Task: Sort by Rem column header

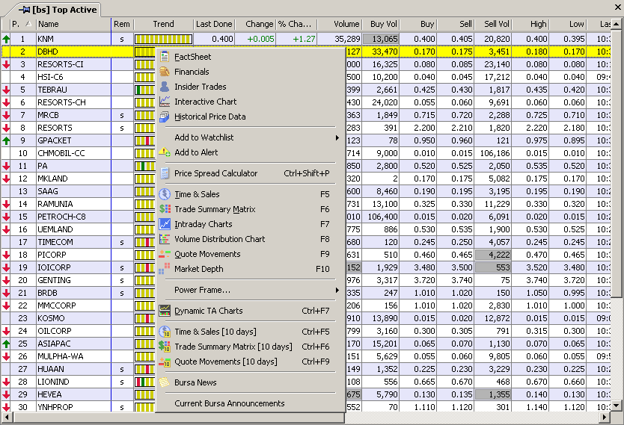Action: coord(122,24)
